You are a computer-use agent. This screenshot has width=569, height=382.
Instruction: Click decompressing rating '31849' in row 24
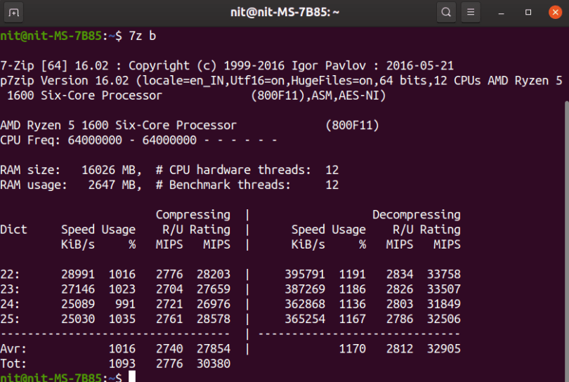(443, 303)
